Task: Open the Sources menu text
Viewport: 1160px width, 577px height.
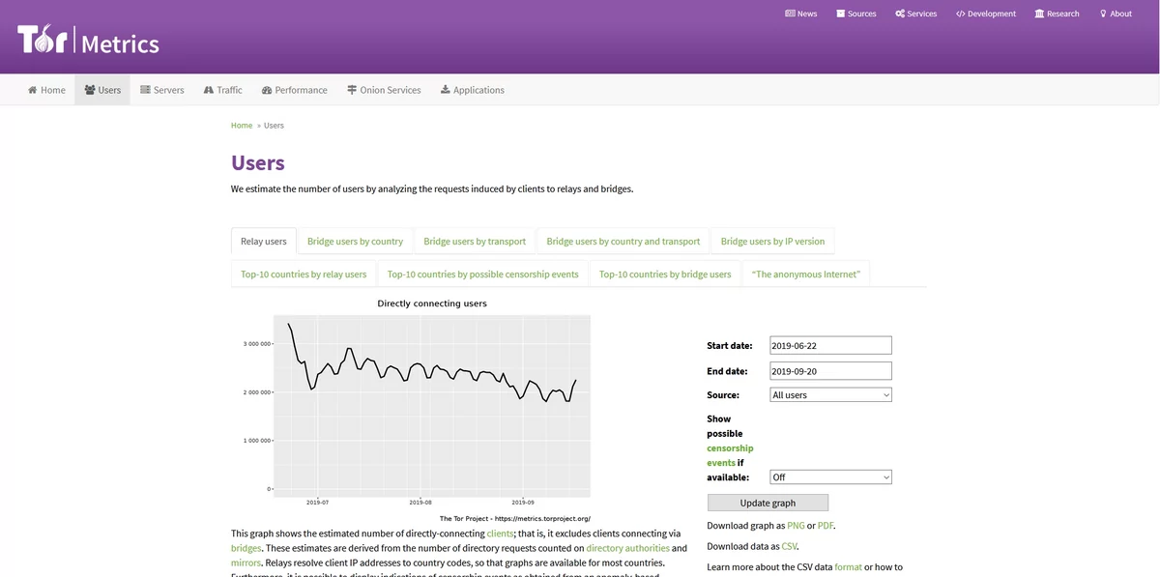Action: coord(862,14)
